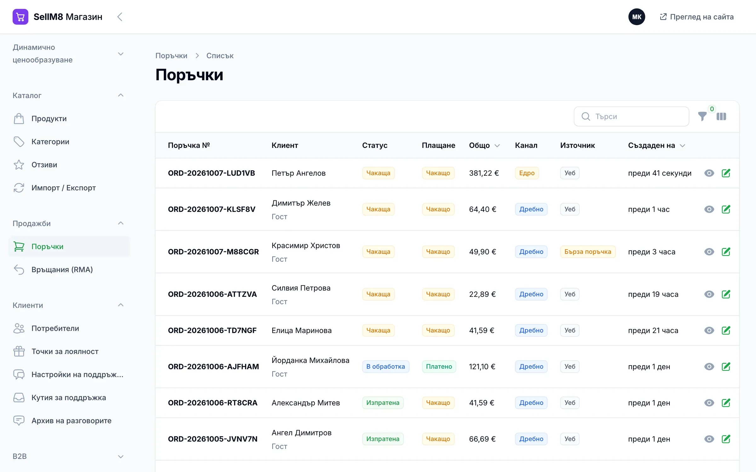756x472 pixels.
Task: Edit order ORD-20261006-RT8CRA
Action: (x=726, y=403)
